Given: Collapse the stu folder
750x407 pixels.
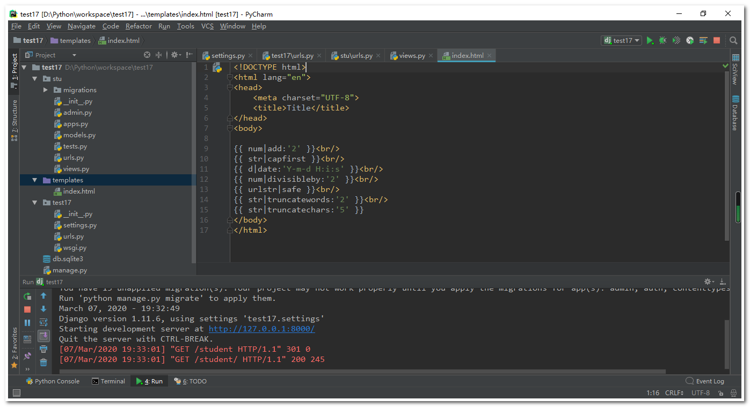Looking at the screenshot, I should click(x=35, y=79).
